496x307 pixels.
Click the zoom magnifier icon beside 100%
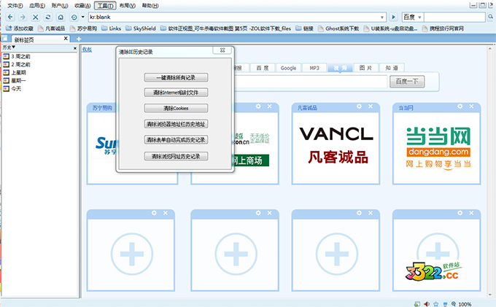[454, 304]
